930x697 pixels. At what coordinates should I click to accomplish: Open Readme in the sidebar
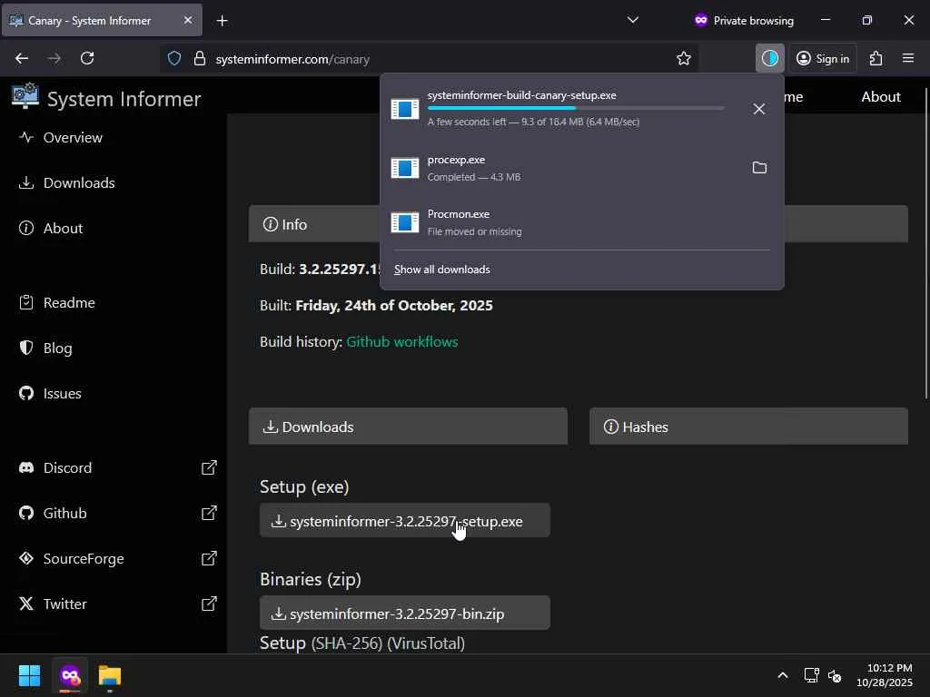click(69, 303)
